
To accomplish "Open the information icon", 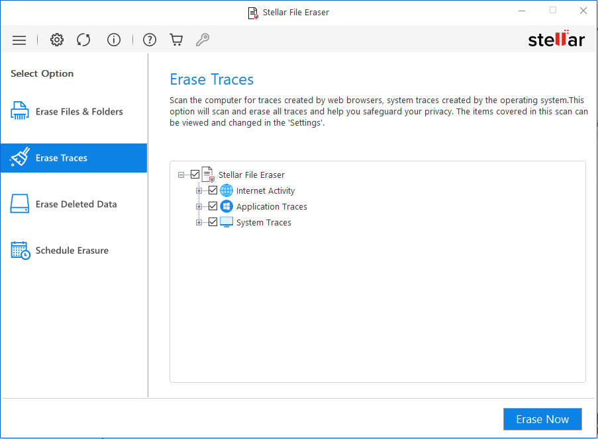I will coord(114,40).
